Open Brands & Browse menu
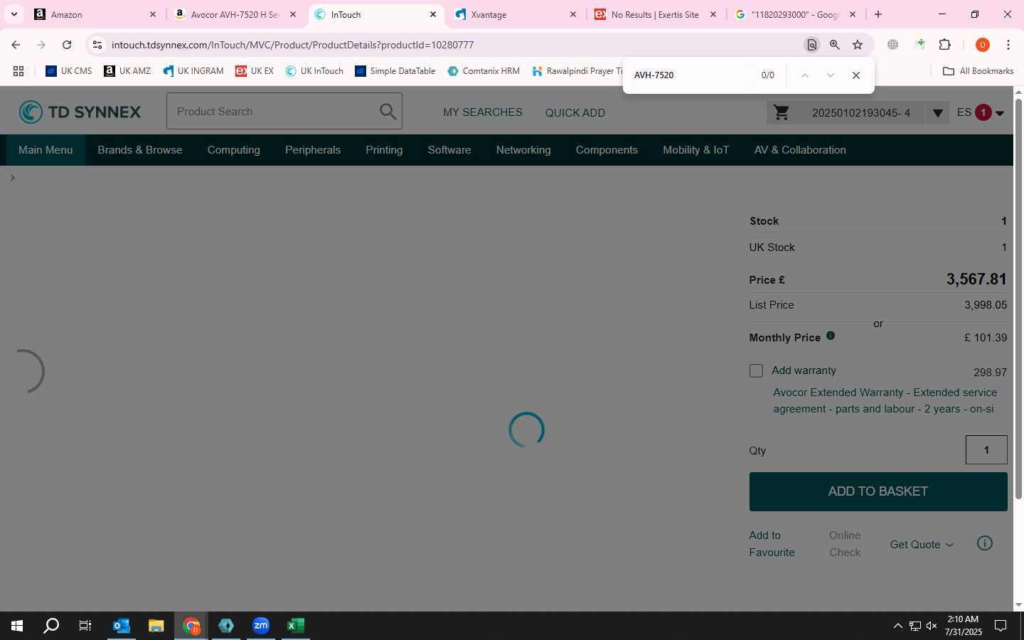Viewport: 1024px width, 640px height. pyautogui.click(x=140, y=150)
